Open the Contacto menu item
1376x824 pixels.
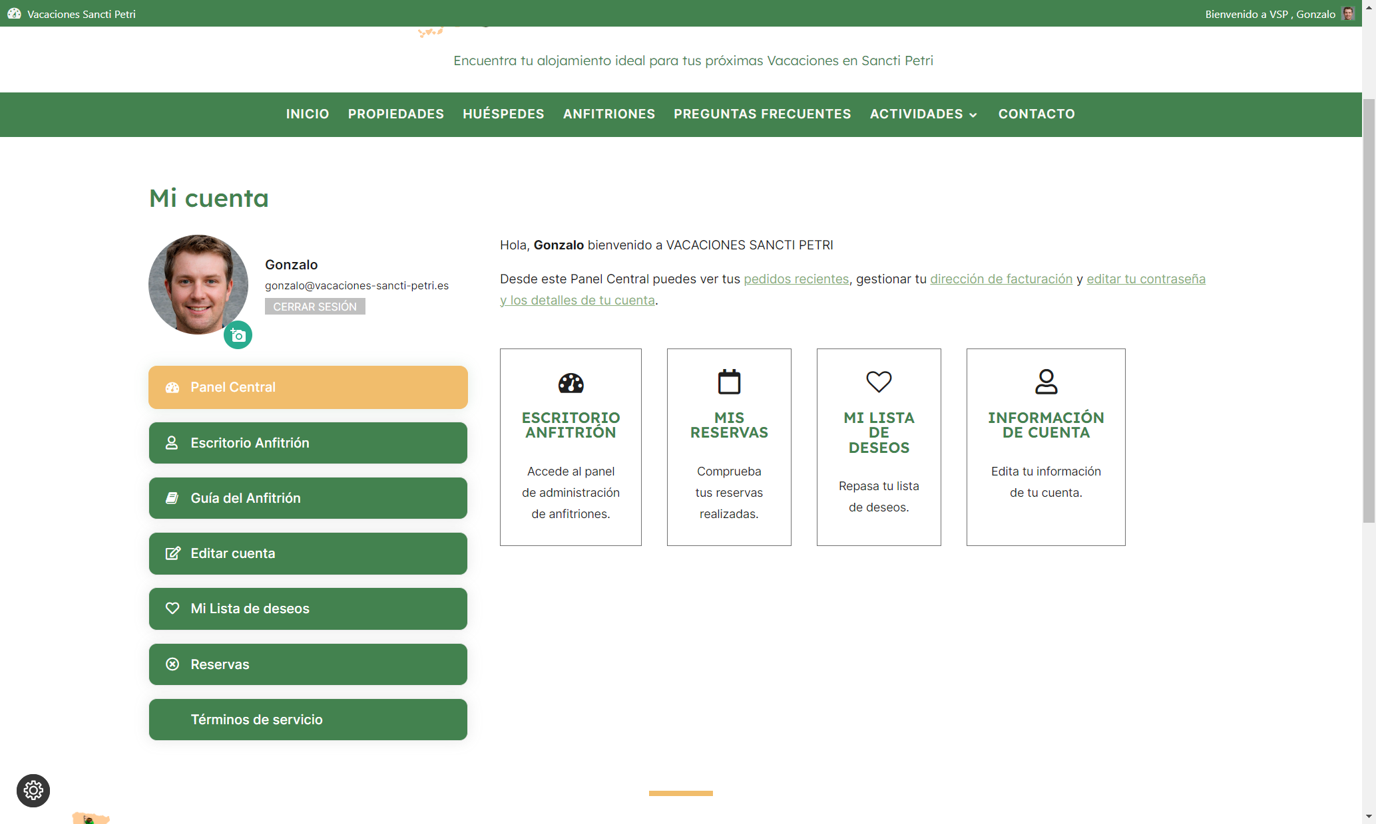click(1036, 114)
